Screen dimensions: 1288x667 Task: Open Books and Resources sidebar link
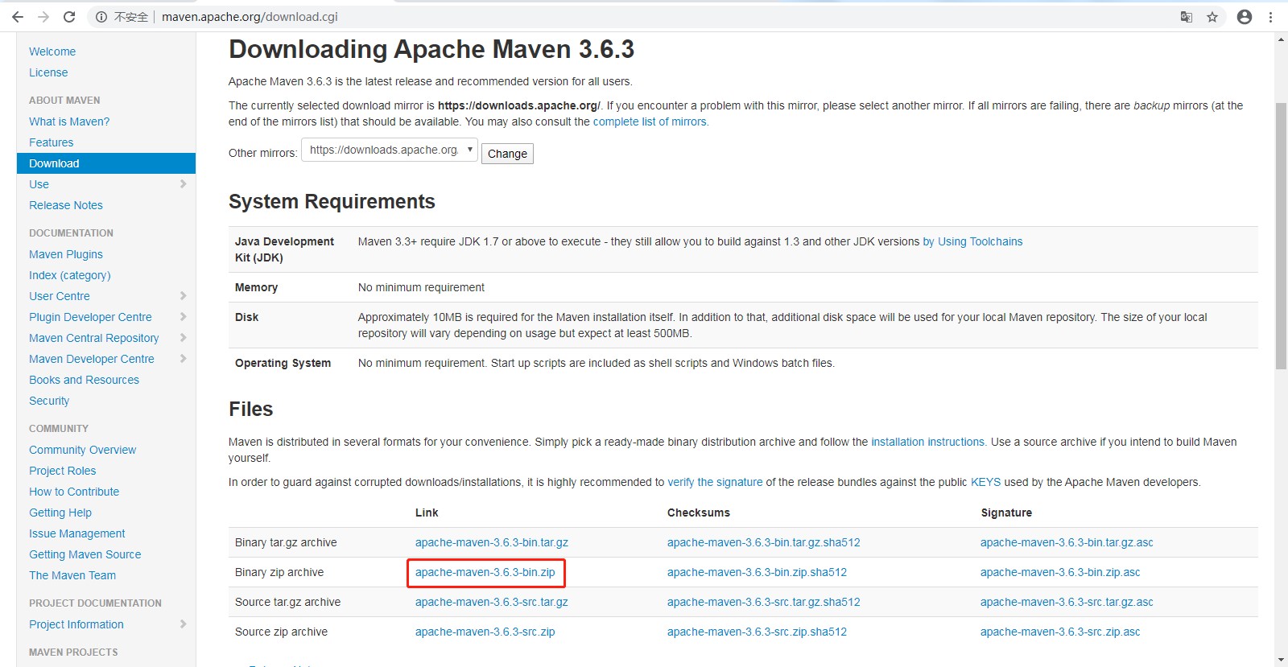85,380
